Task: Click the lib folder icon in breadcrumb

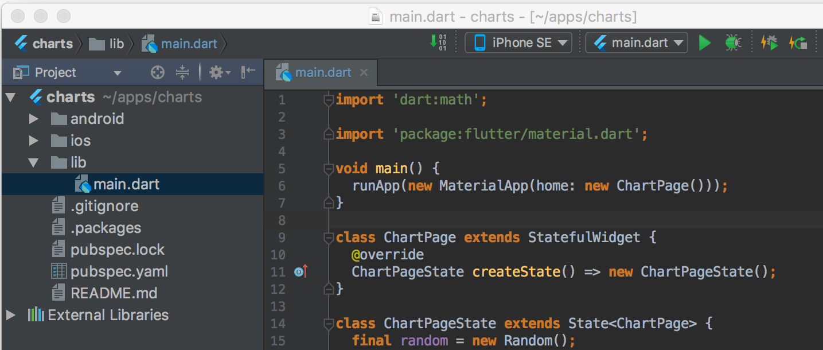Action: click(x=97, y=44)
